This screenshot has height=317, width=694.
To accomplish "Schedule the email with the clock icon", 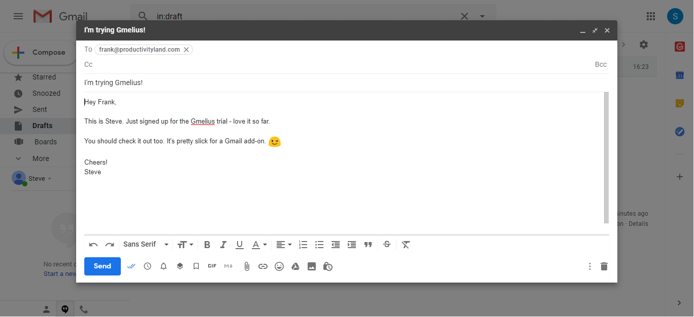I will 147,266.
